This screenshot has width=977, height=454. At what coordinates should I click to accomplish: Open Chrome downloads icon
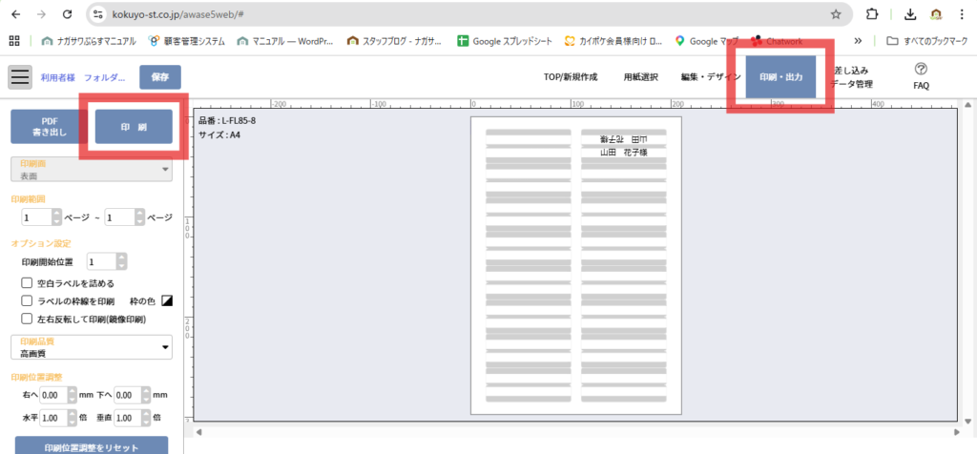point(909,14)
